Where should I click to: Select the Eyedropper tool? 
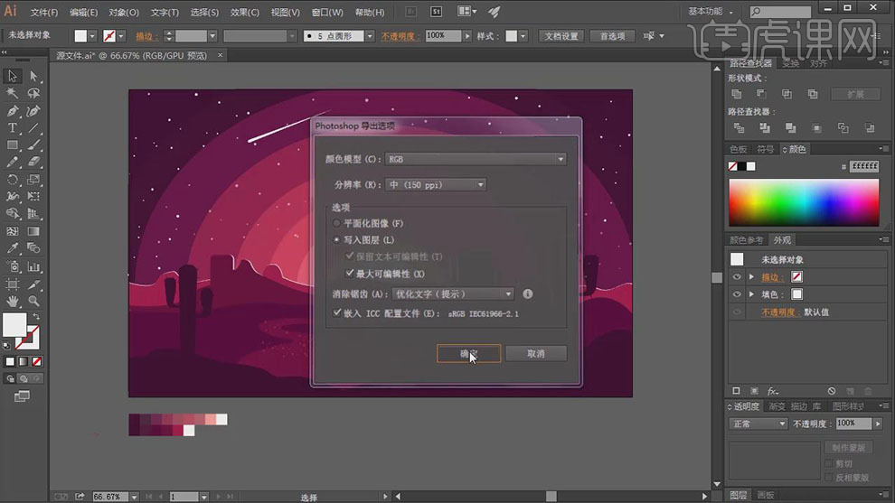12,248
